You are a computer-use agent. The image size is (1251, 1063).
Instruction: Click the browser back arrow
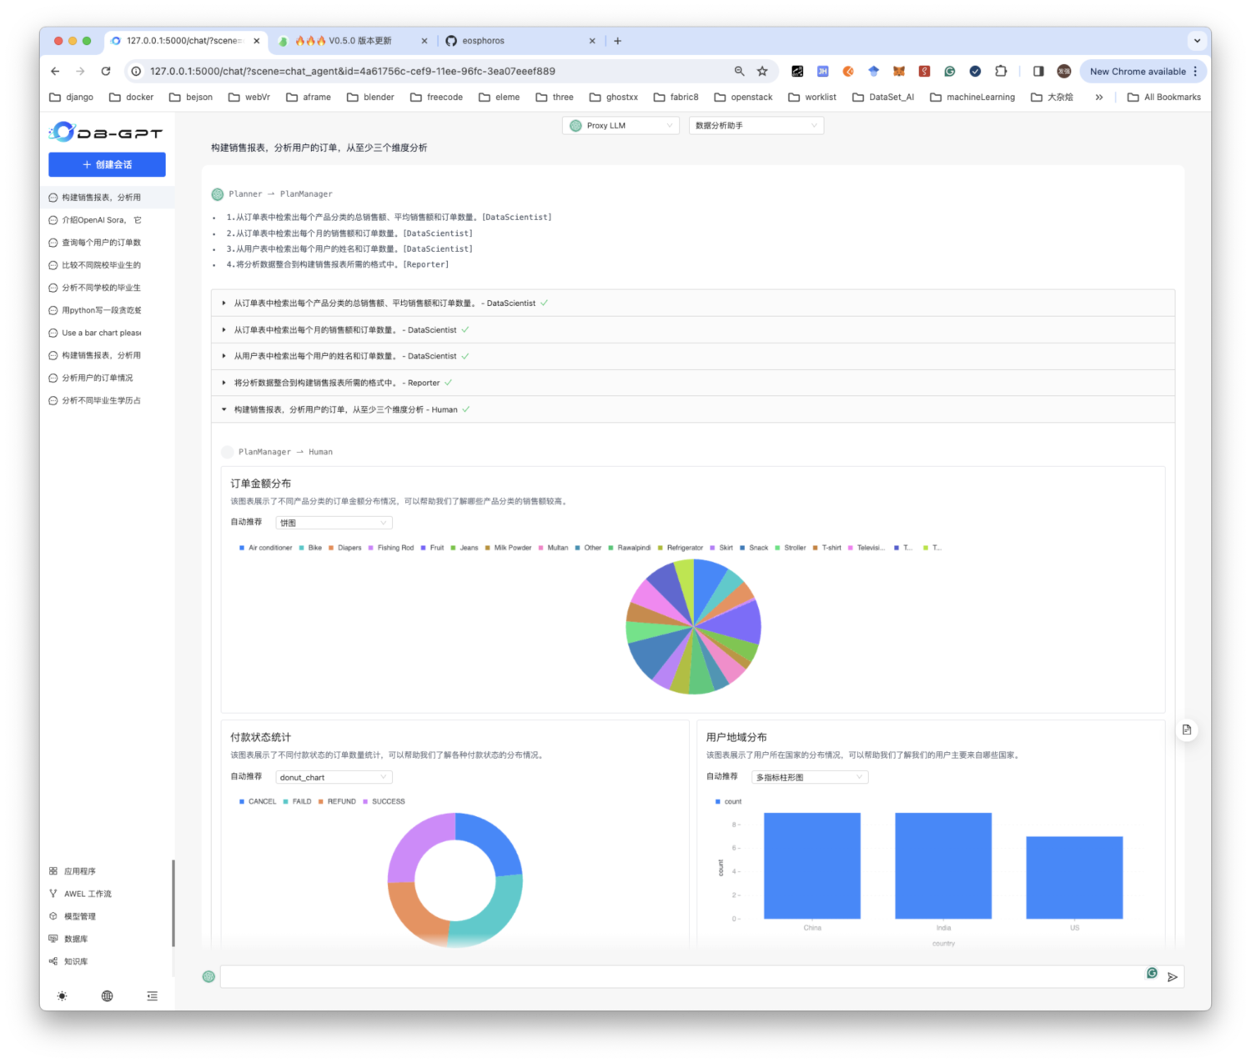pyautogui.click(x=55, y=71)
